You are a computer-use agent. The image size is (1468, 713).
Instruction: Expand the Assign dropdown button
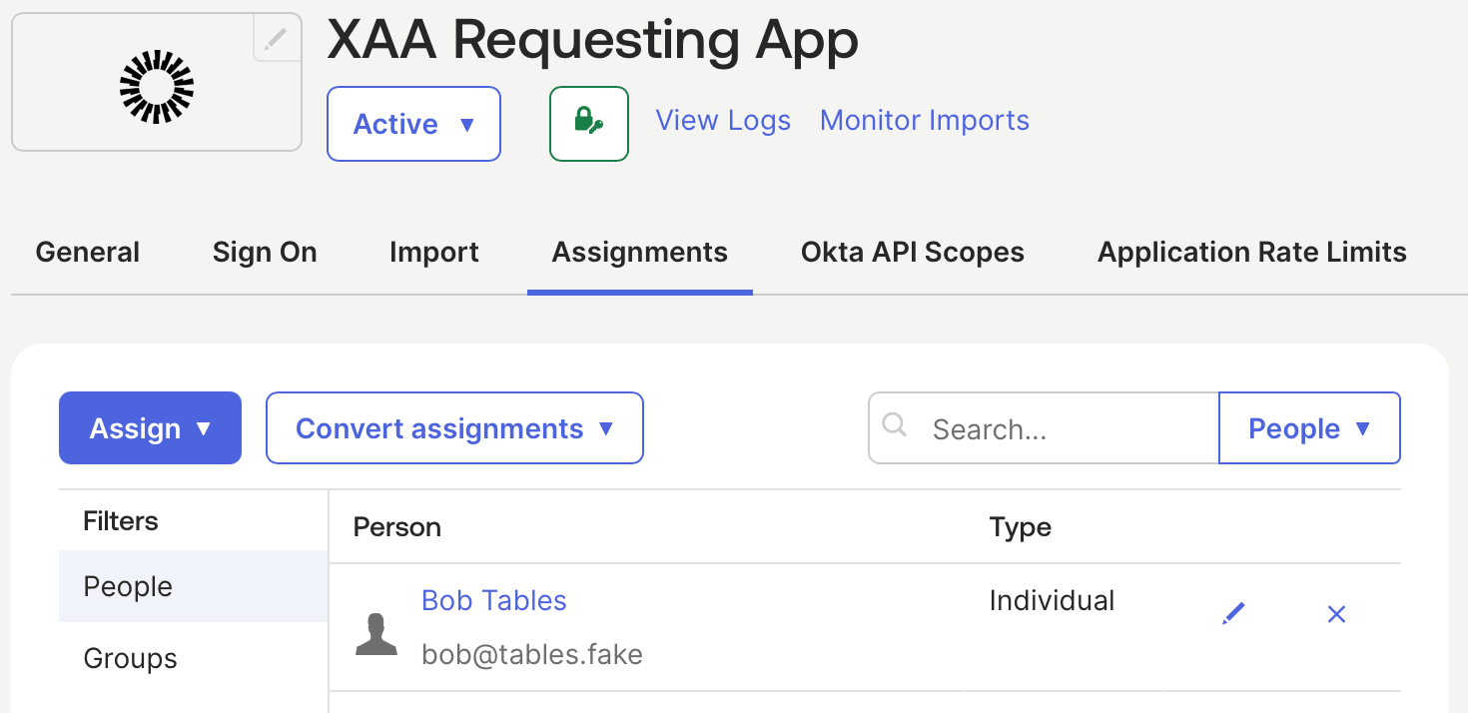pos(150,428)
